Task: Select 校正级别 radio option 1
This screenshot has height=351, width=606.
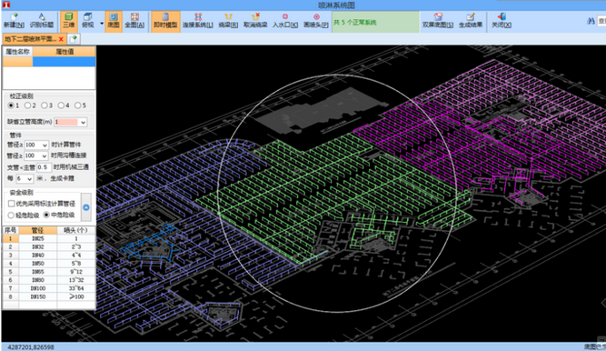Action: [x=11, y=105]
